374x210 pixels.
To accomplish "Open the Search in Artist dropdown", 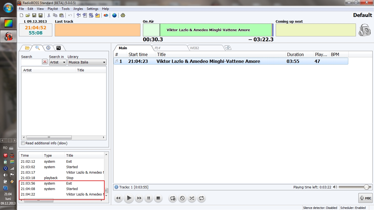I will [x=58, y=62].
